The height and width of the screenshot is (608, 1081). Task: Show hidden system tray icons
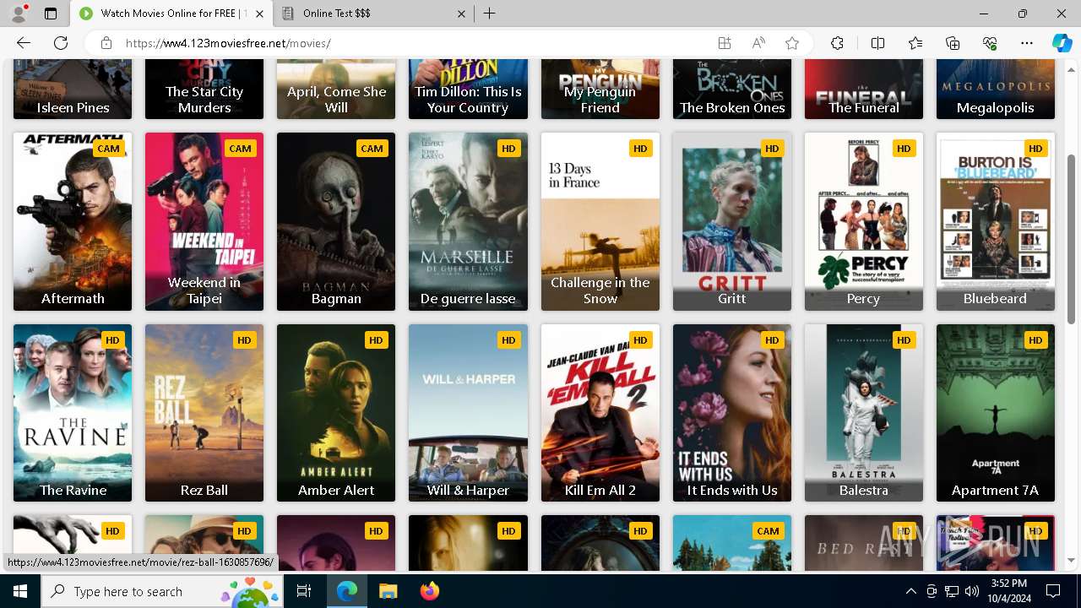pos(910,591)
